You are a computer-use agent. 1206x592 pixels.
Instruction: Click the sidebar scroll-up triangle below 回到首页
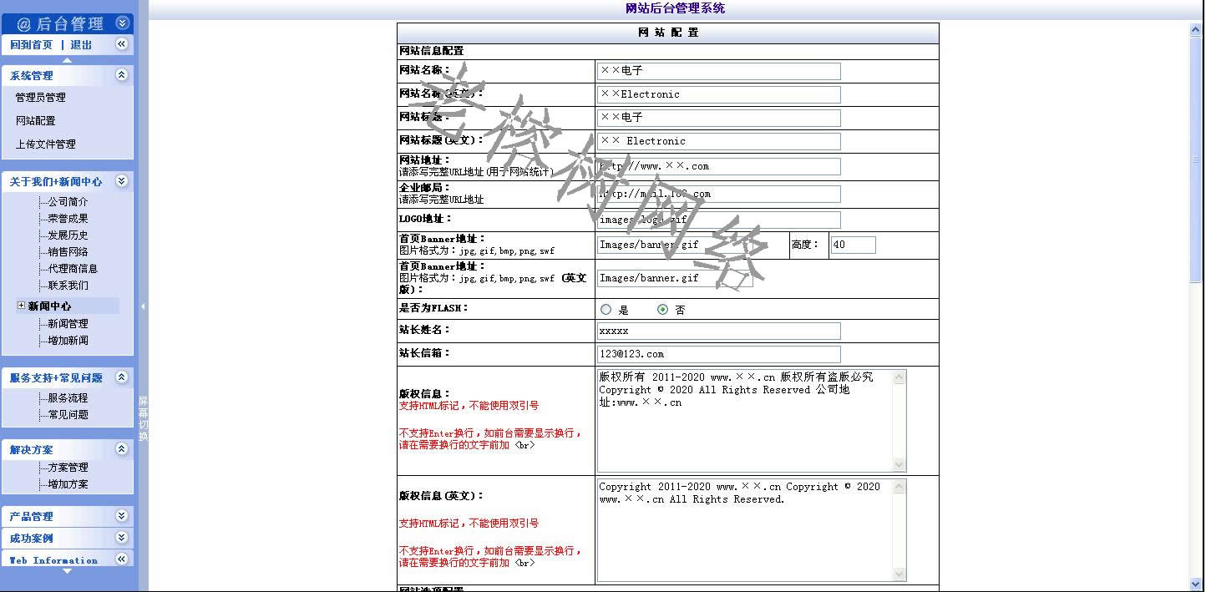point(68,60)
